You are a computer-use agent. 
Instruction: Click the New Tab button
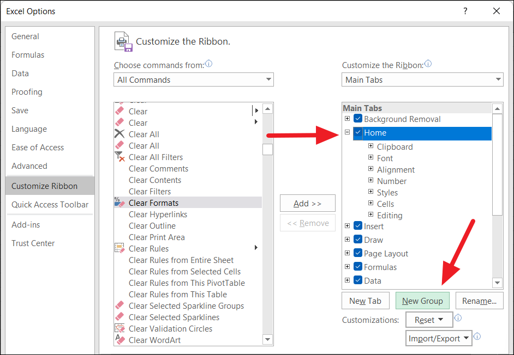click(x=365, y=301)
